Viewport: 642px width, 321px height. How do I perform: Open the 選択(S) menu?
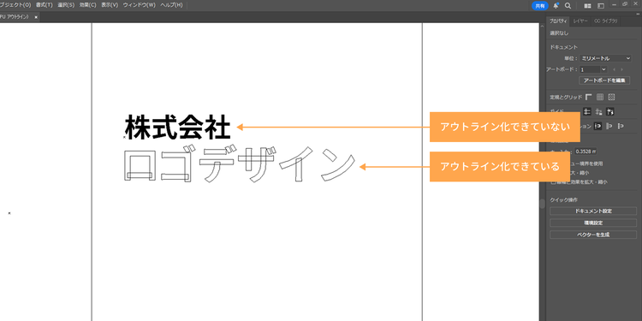66,5
